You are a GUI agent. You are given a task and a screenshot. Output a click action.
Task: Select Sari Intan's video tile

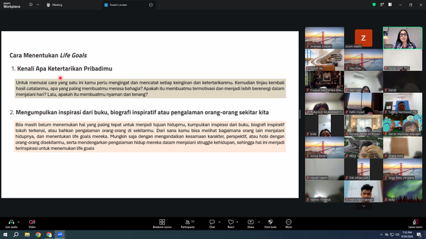click(x=363, y=82)
